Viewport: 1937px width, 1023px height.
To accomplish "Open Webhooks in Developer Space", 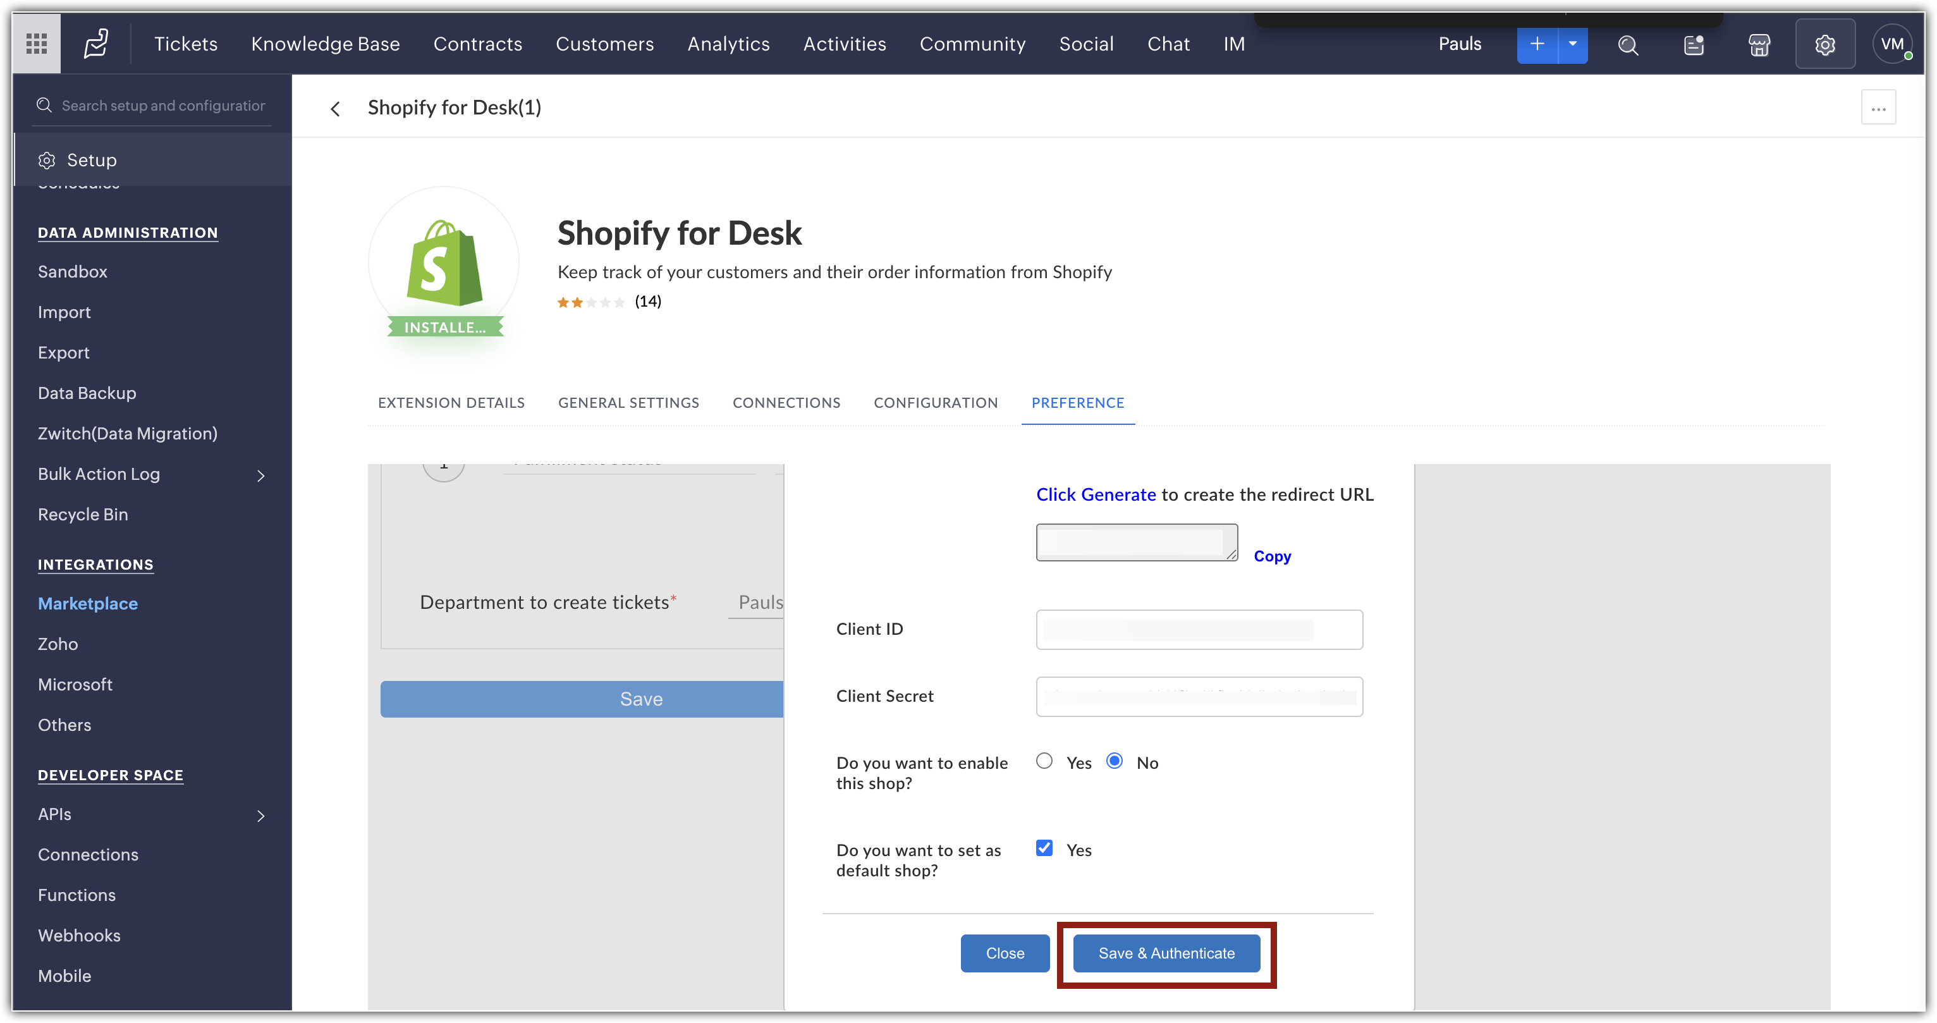I will 79,936.
